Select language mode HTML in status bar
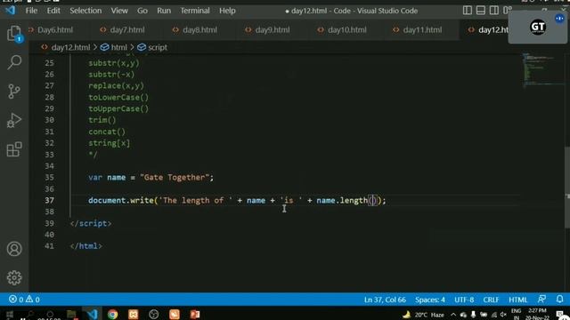The image size is (570, 320). coord(518,300)
